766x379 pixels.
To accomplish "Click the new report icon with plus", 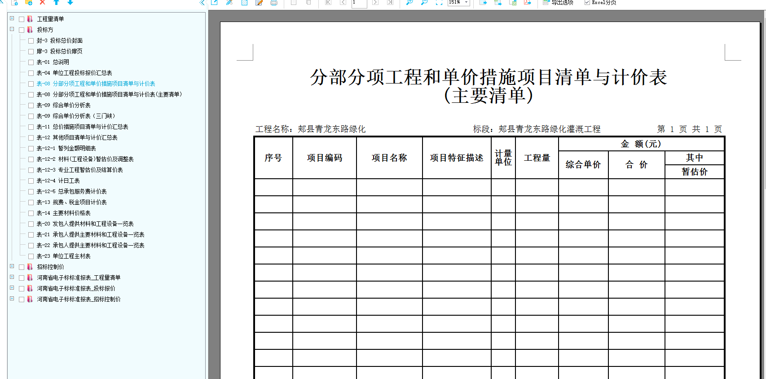I will coord(14,2).
